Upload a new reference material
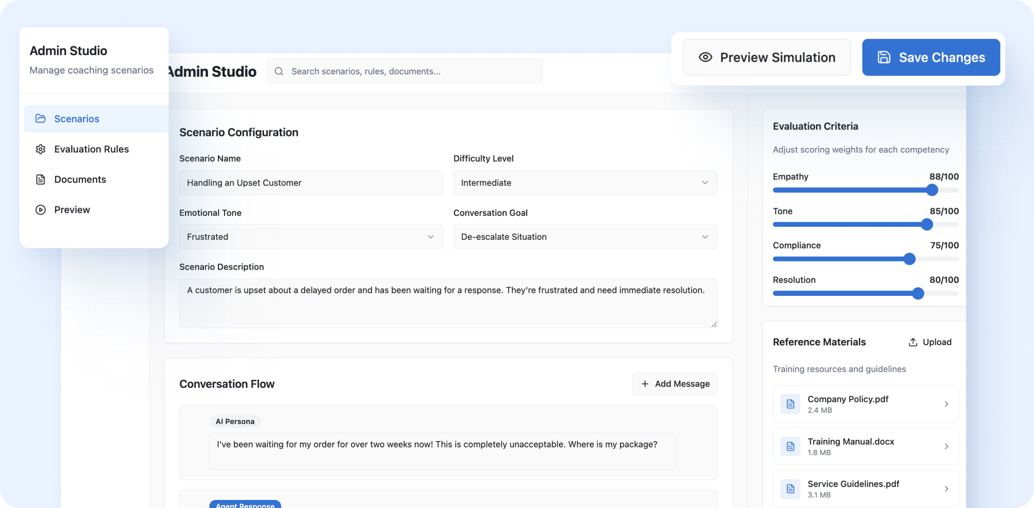1034x508 pixels. click(930, 342)
